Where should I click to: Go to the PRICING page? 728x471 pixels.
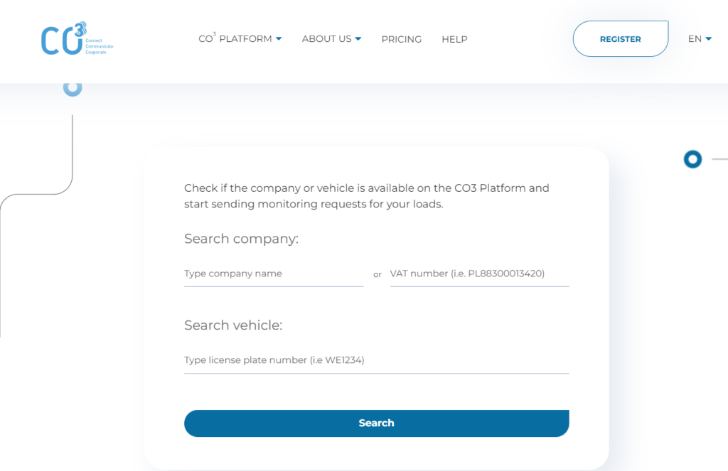(401, 40)
